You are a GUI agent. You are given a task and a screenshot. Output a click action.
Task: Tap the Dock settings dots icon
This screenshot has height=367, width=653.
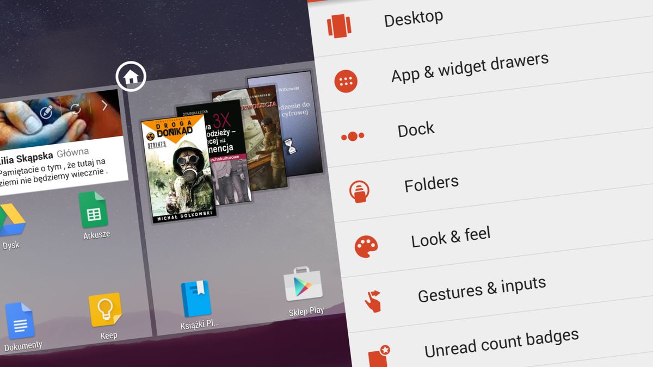click(x=353, y=136)
